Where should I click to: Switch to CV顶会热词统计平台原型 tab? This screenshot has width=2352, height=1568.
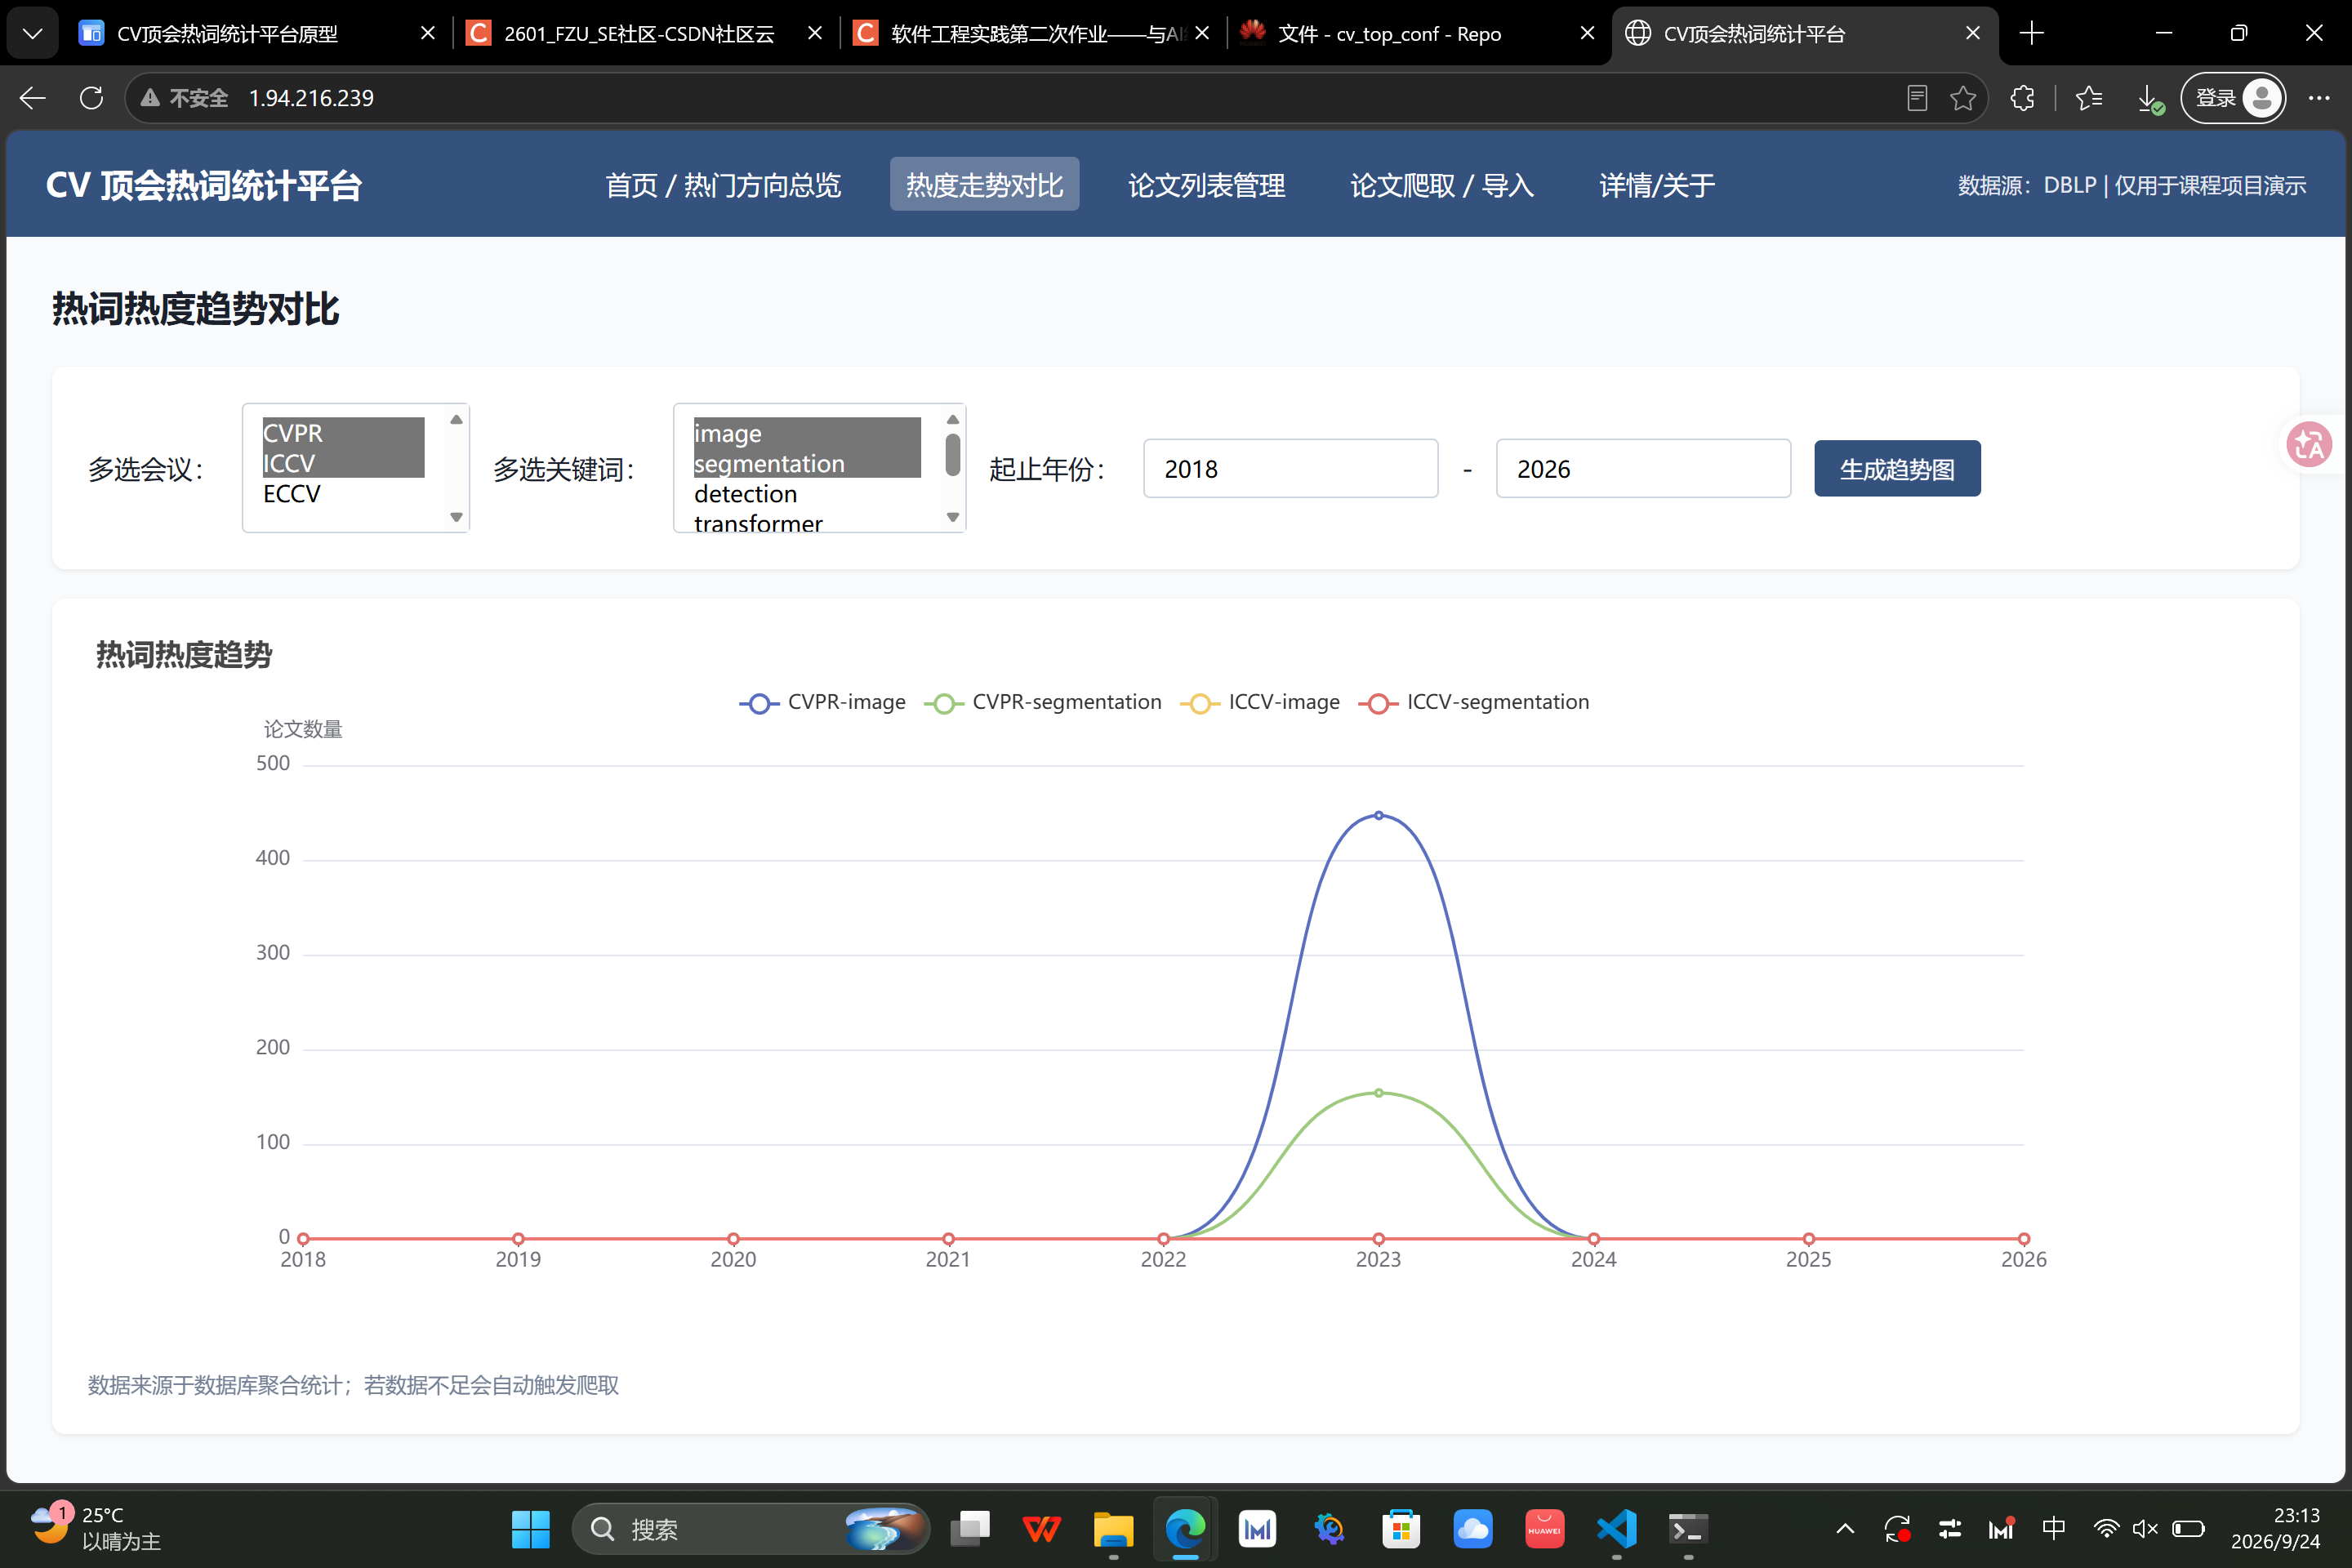pos(258,34)
